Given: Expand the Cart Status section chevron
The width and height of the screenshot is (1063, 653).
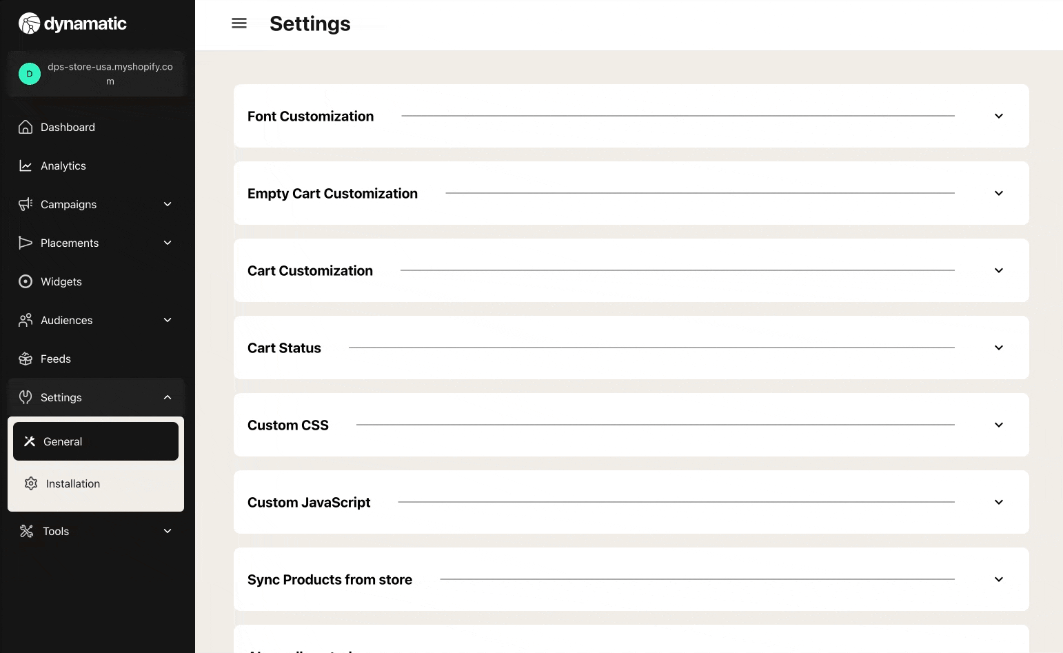Looking at the screenshot, I should (998, 348).
